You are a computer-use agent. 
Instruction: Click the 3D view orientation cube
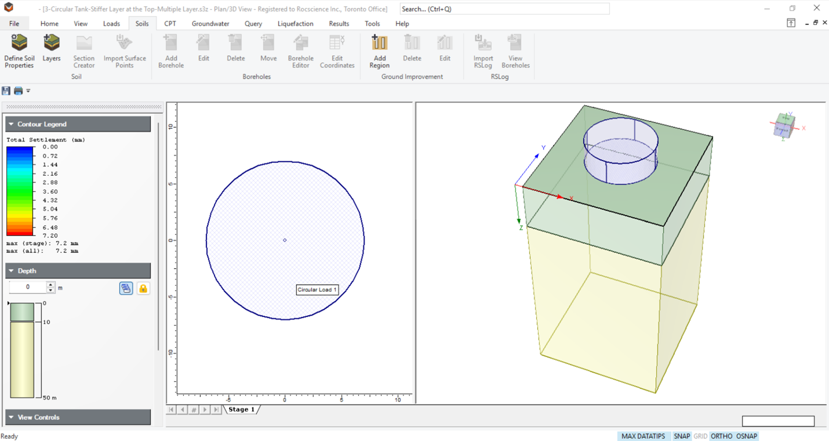(784, 126)
